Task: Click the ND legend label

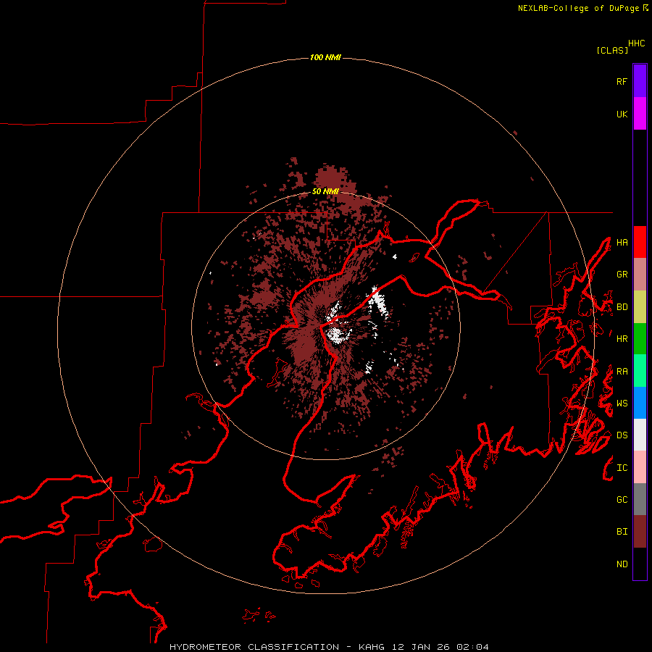Action: [x=622, y=564]
